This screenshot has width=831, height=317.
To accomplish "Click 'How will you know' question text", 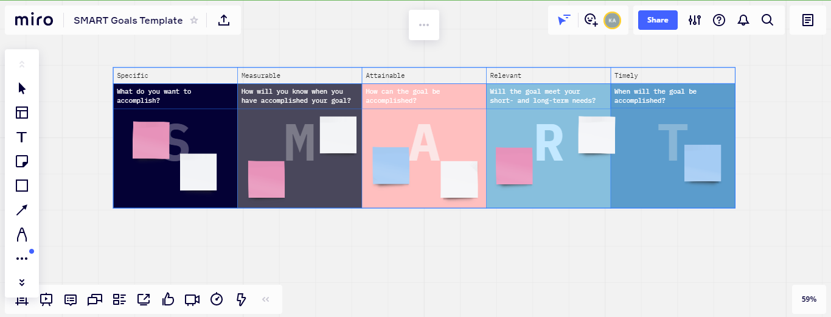I will [296, 96].
